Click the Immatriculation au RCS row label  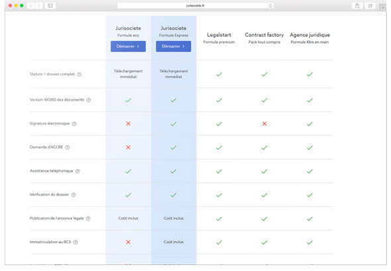(x=50, y=242)
